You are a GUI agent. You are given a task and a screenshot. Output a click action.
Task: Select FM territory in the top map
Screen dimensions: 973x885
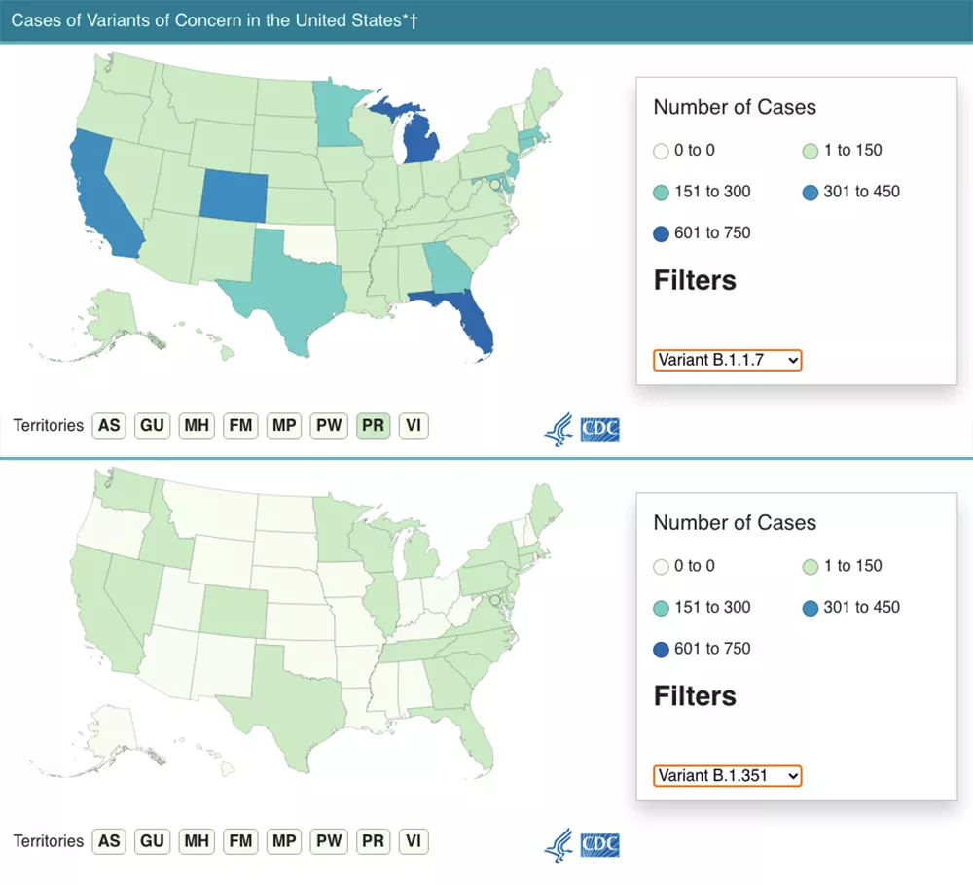(x=240, y=425)
